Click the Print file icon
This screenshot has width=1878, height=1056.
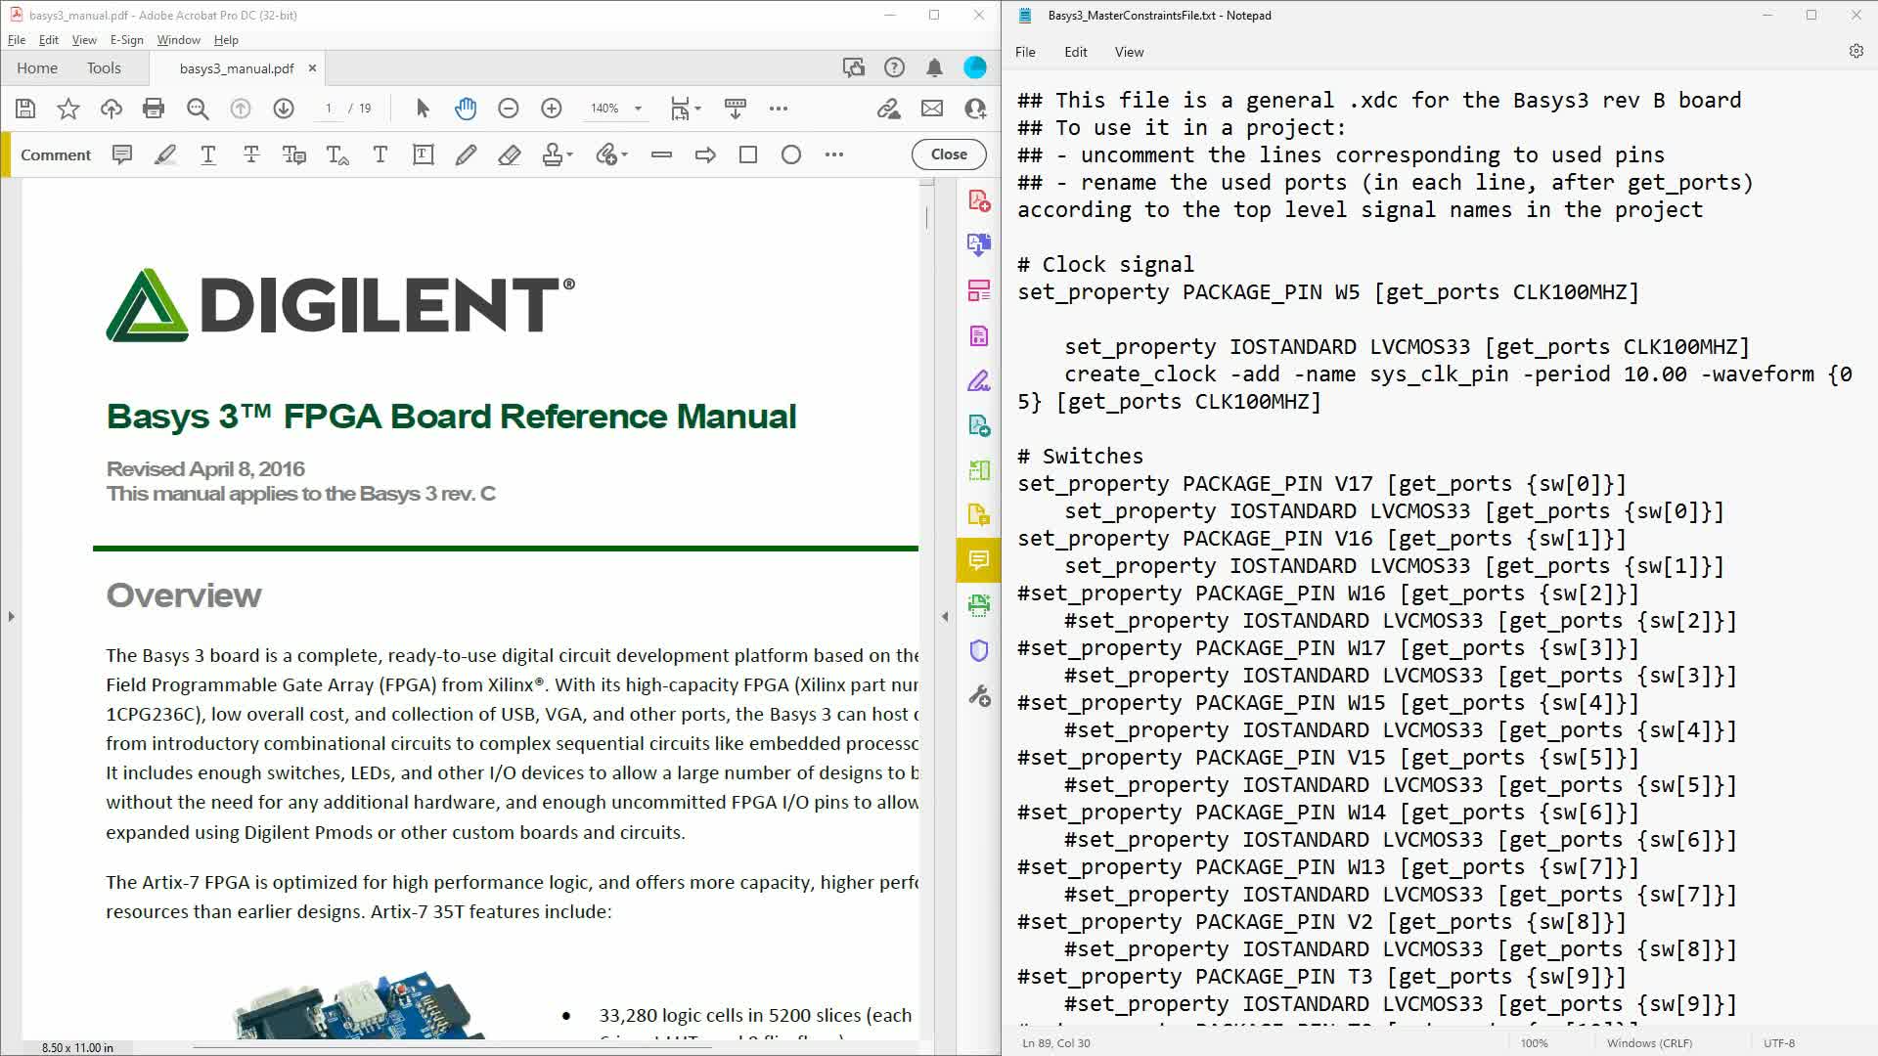coord(154,109)
